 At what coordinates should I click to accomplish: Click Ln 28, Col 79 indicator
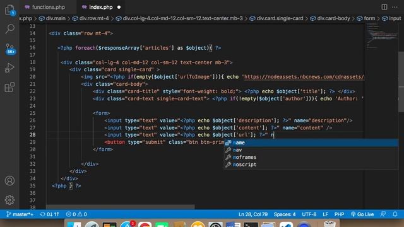coord(252,214)
